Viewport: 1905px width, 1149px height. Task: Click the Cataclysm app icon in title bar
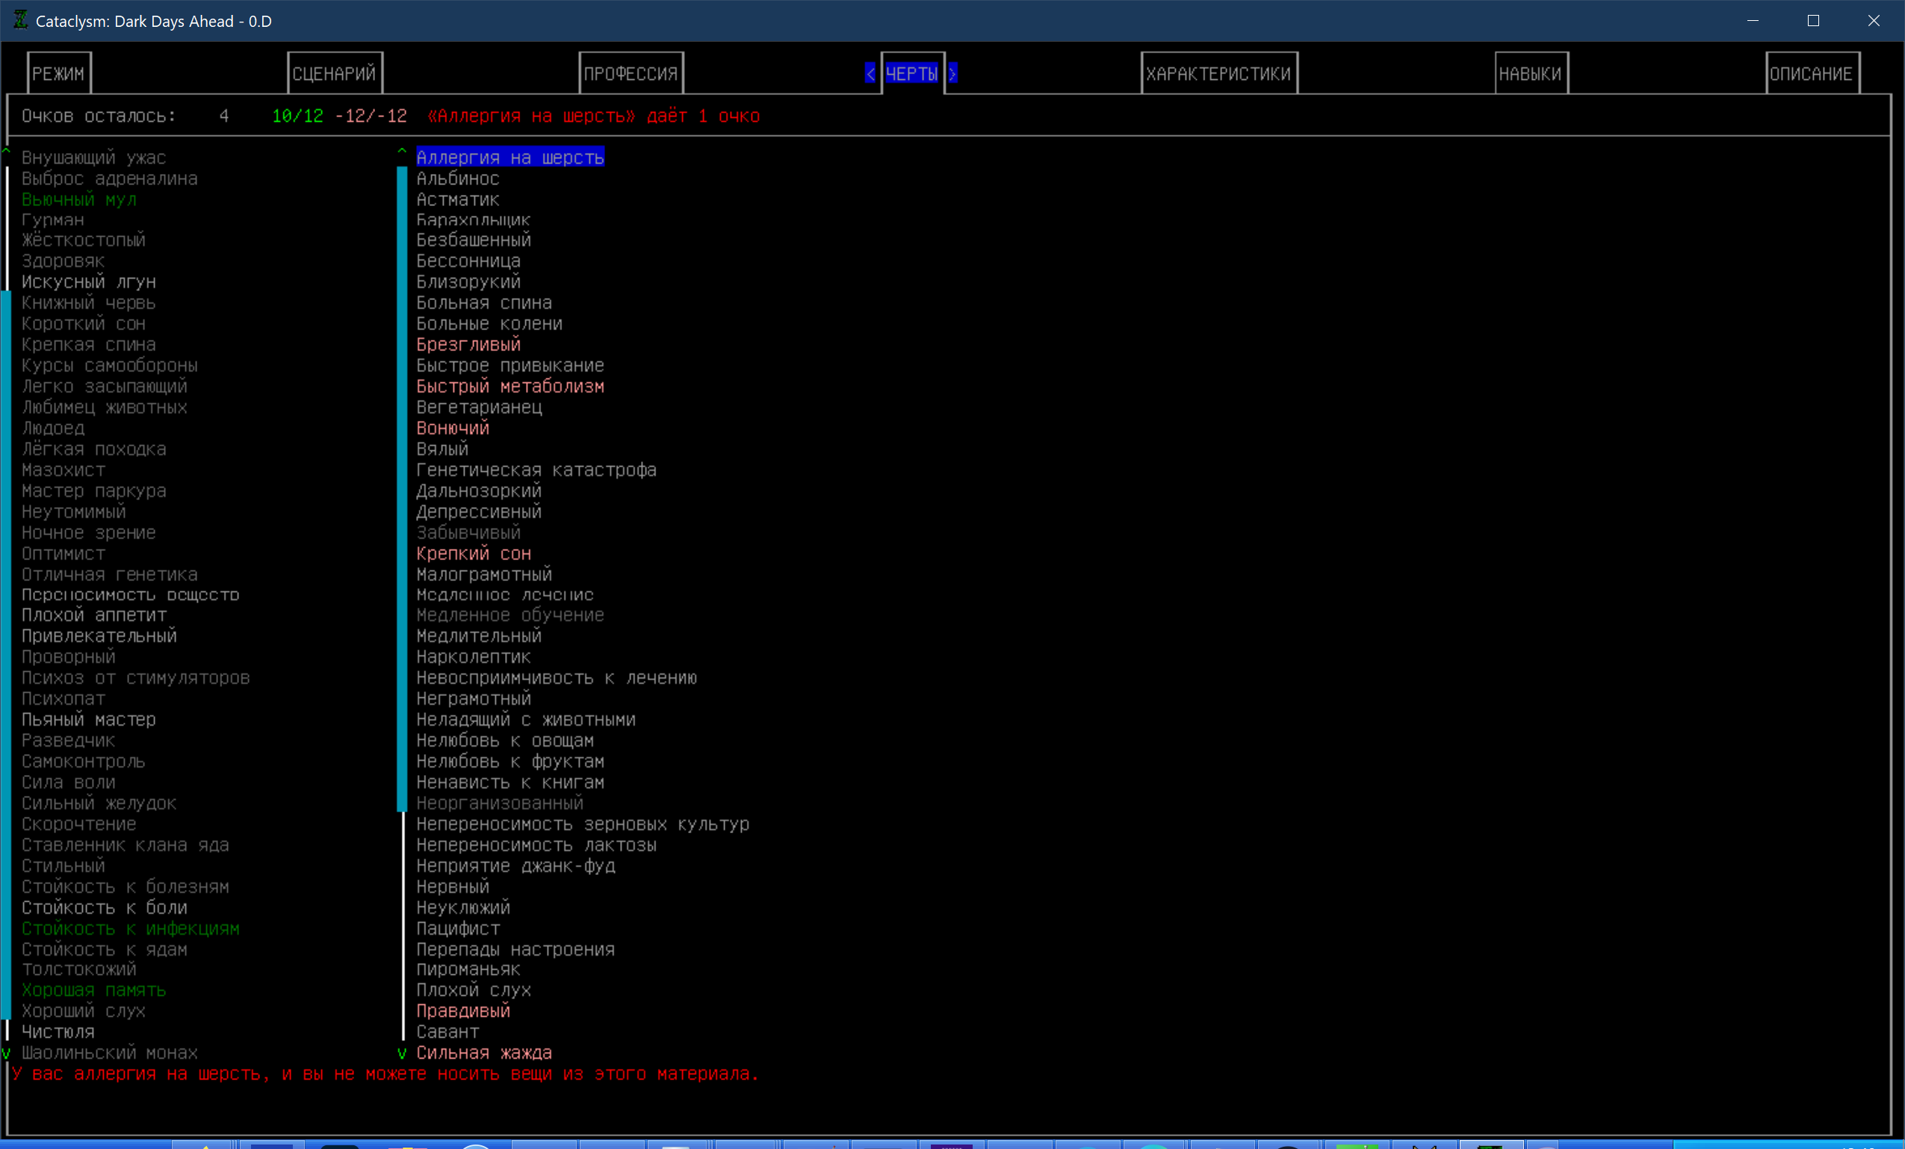(x=21, y=20)
